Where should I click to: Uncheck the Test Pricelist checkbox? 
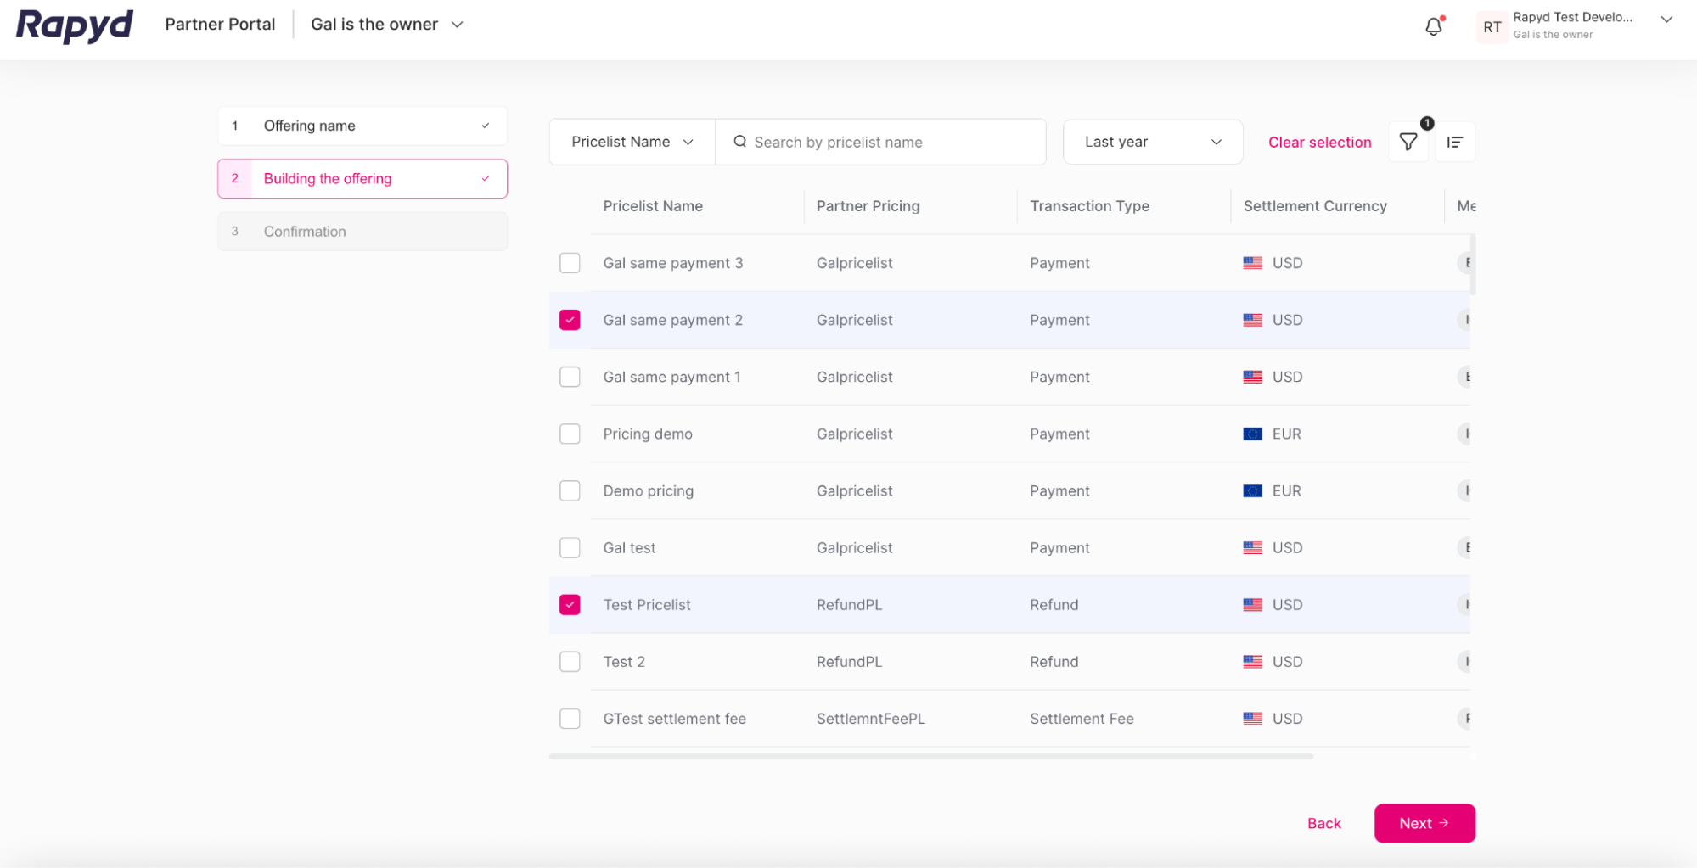tap(570, 604)
